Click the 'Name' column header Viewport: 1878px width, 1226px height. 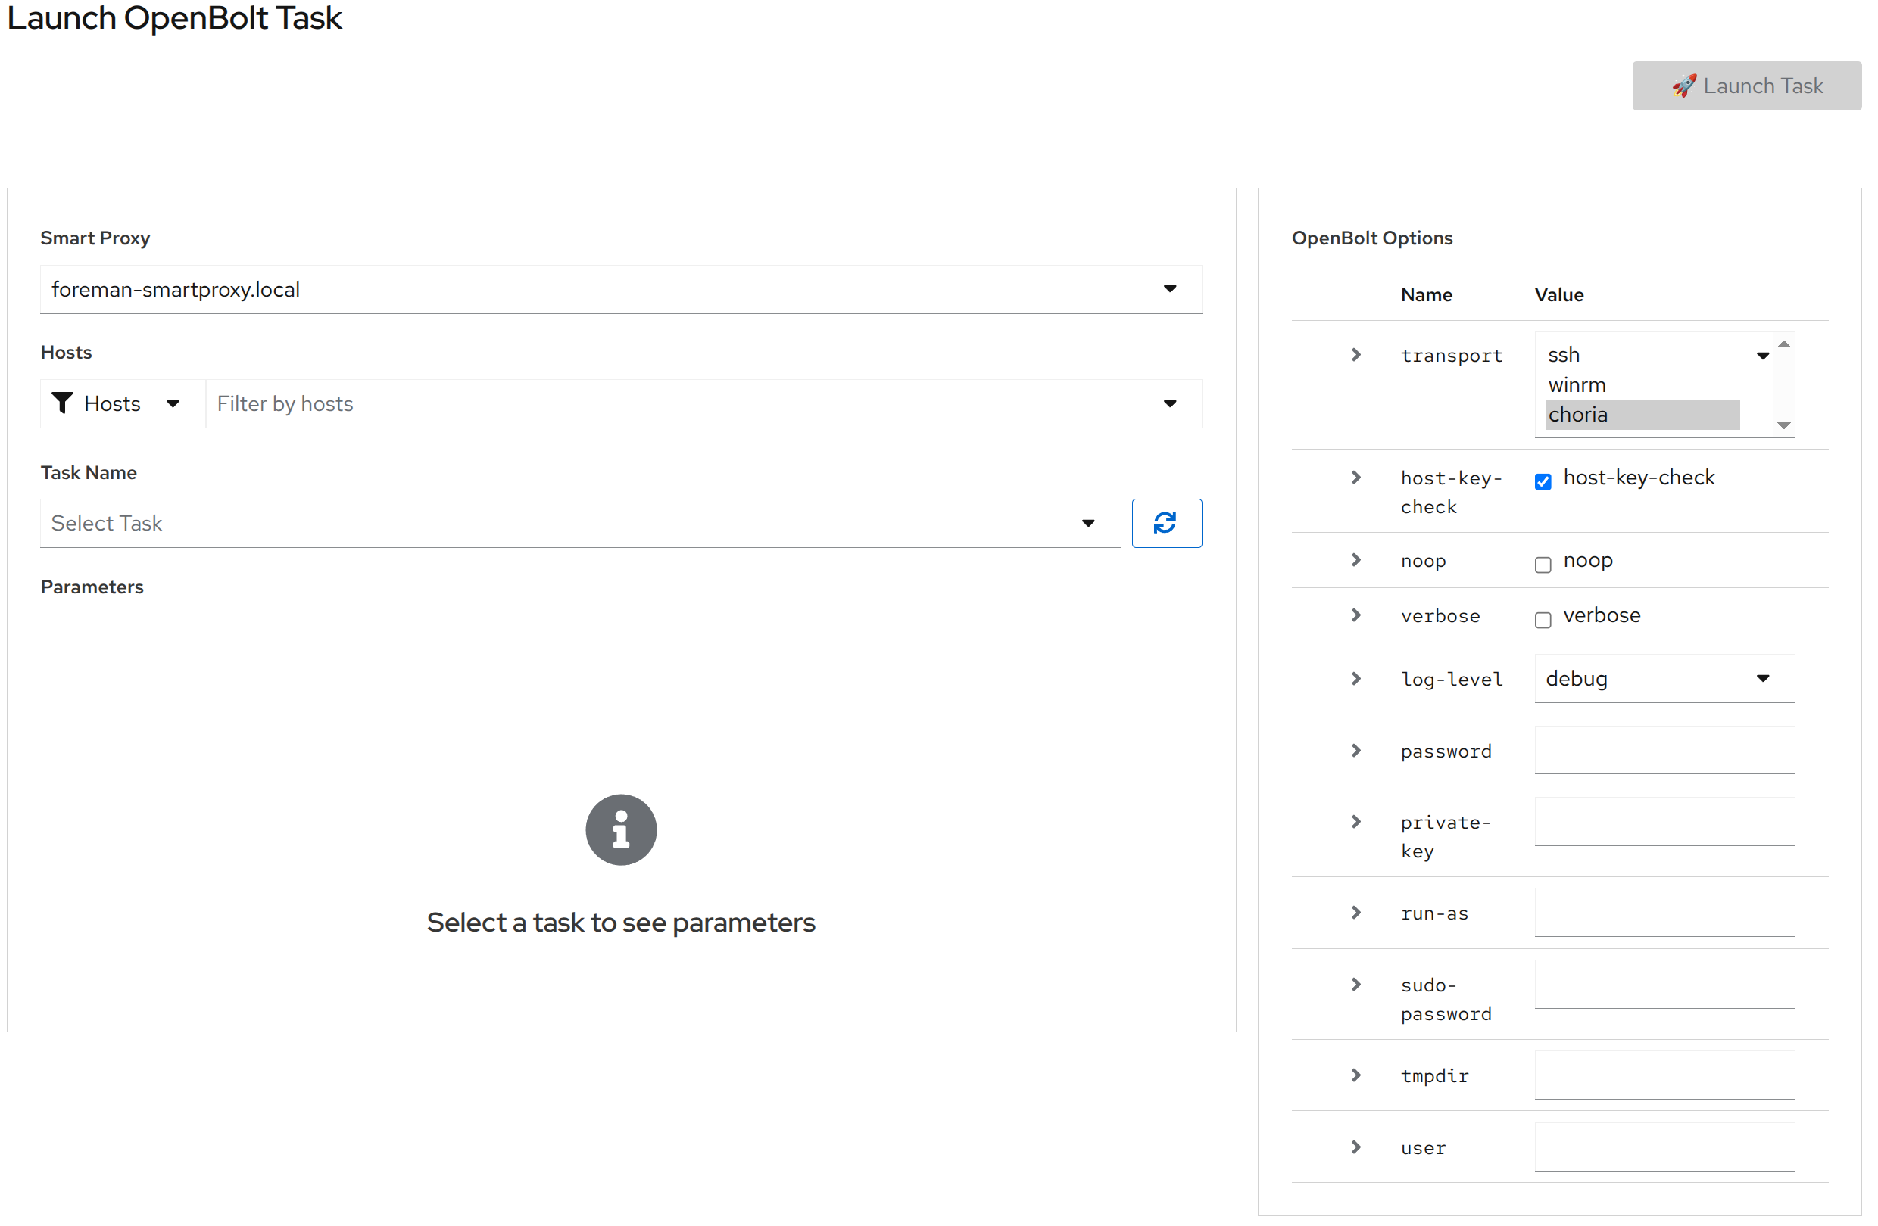(1426, 295)
